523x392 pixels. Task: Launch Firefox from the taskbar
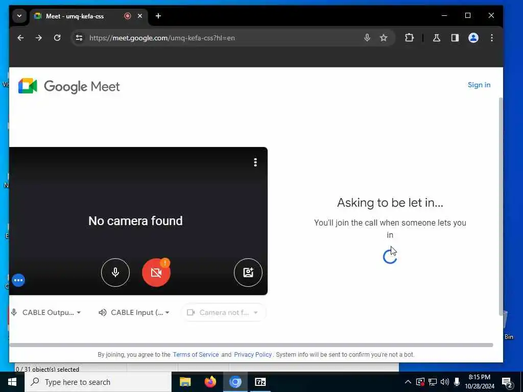210,382
